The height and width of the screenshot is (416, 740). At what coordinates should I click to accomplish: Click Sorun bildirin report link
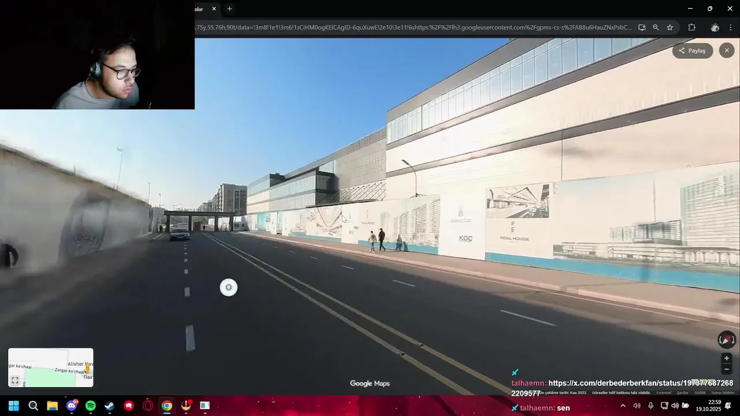(723, 393)
